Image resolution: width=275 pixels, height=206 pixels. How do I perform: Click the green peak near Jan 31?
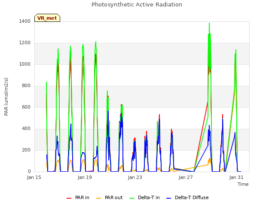pos(236,50)
